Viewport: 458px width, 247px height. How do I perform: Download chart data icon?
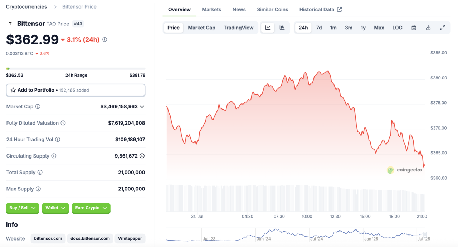pos(428,28)
